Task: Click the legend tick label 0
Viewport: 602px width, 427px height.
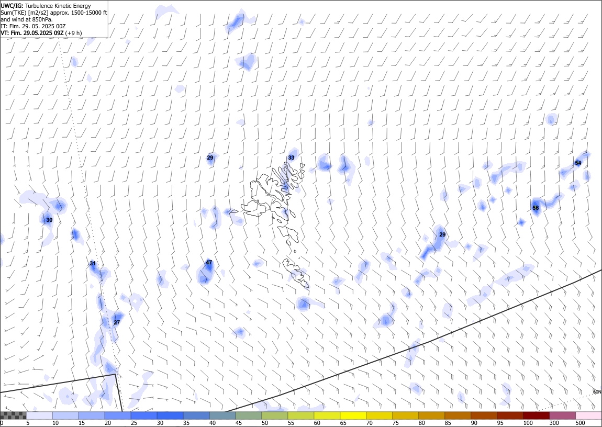Action: 2,423
